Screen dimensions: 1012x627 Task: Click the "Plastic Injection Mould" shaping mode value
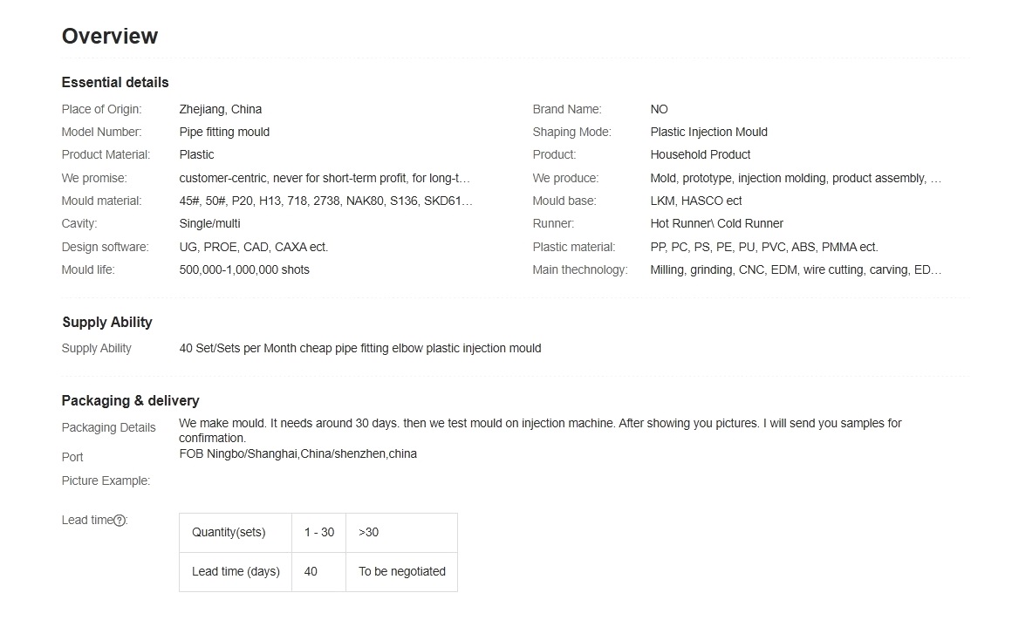coord(708,132)
